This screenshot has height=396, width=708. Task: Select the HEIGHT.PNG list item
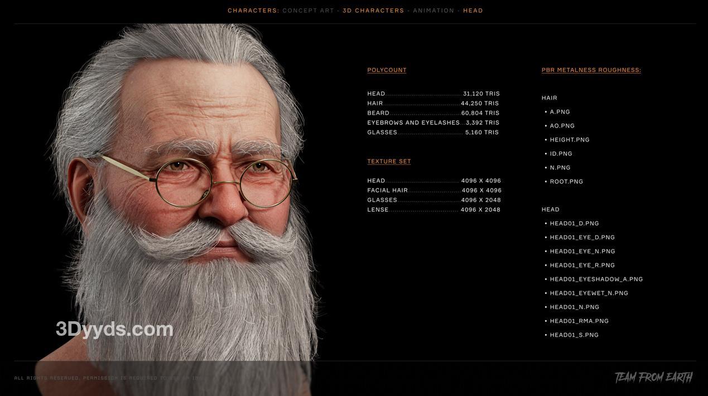pyautogui.click(x=570, y=140)
